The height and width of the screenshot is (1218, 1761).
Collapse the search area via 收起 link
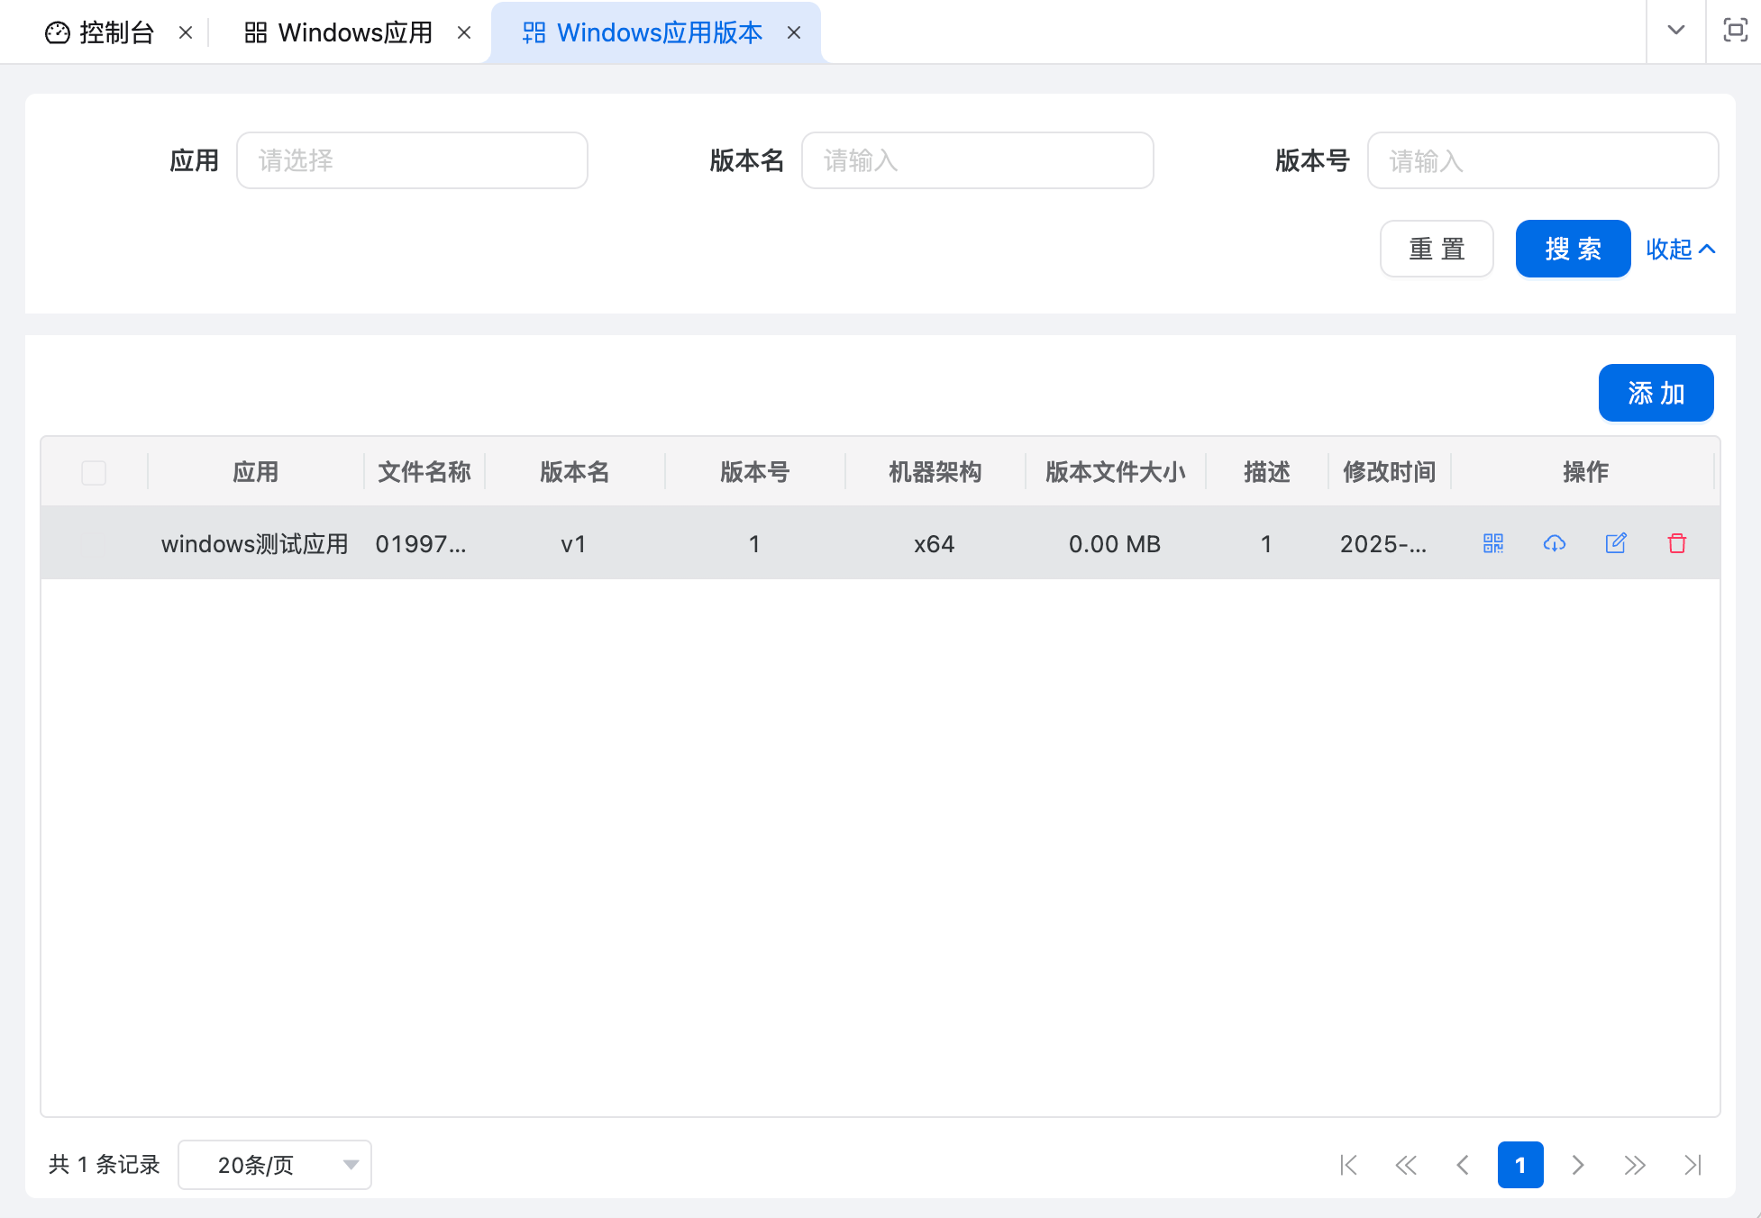coord(1679,249)
